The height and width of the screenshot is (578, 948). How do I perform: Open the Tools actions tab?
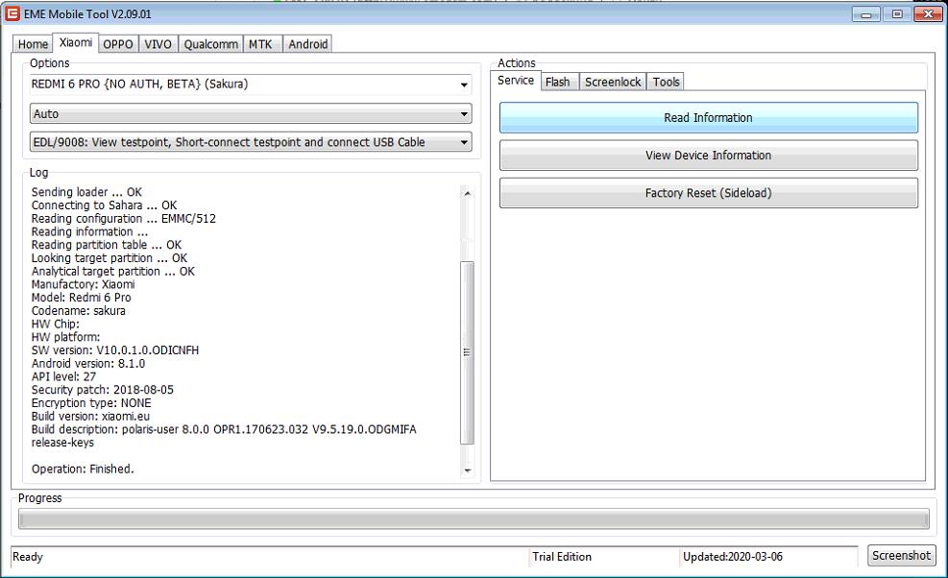tap(666, 82)
